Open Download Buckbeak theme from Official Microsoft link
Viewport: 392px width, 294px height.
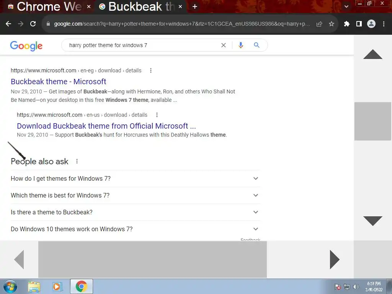[x=106, y=126]
